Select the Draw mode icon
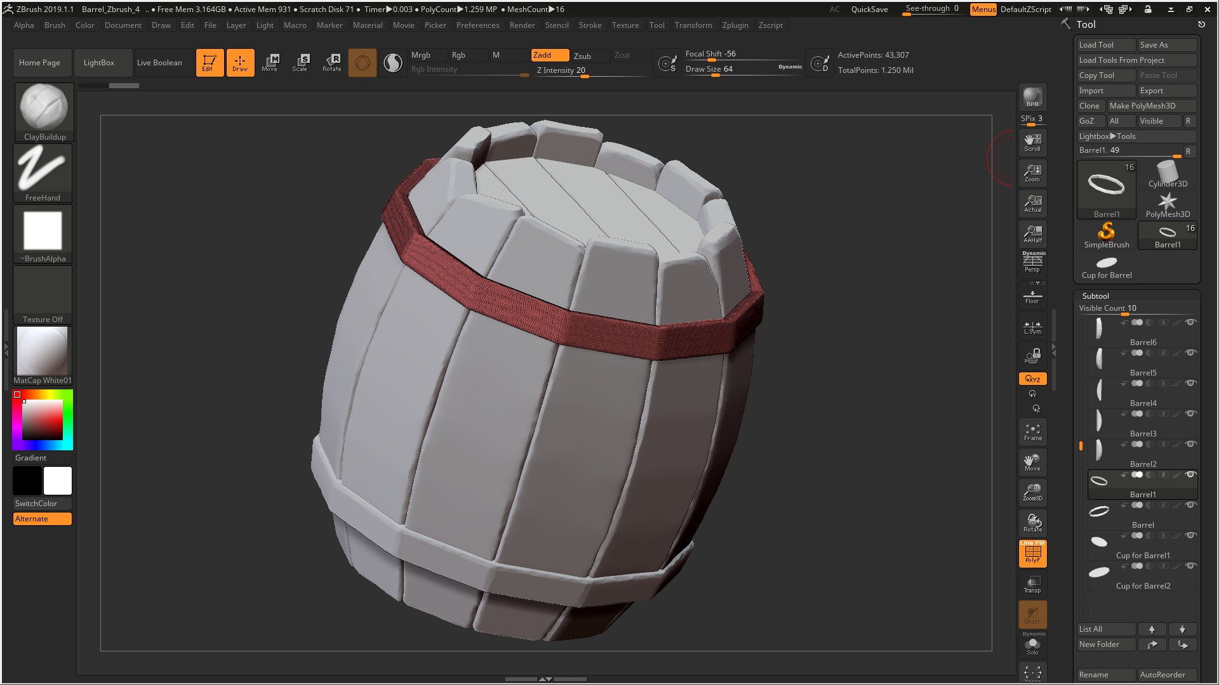 (240, 63)
